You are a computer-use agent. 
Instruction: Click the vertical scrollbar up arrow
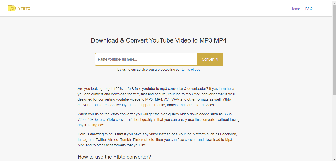[334, 3]
